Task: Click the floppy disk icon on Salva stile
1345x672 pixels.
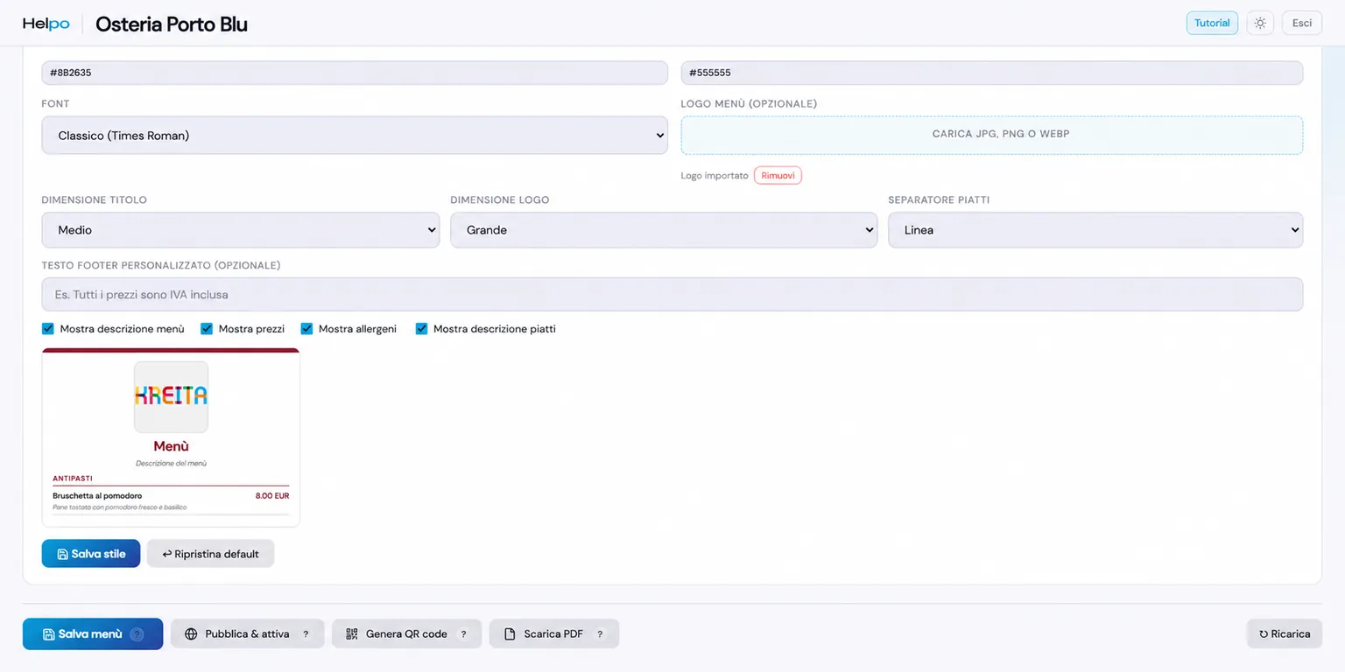Action: (x=62, y=554)
